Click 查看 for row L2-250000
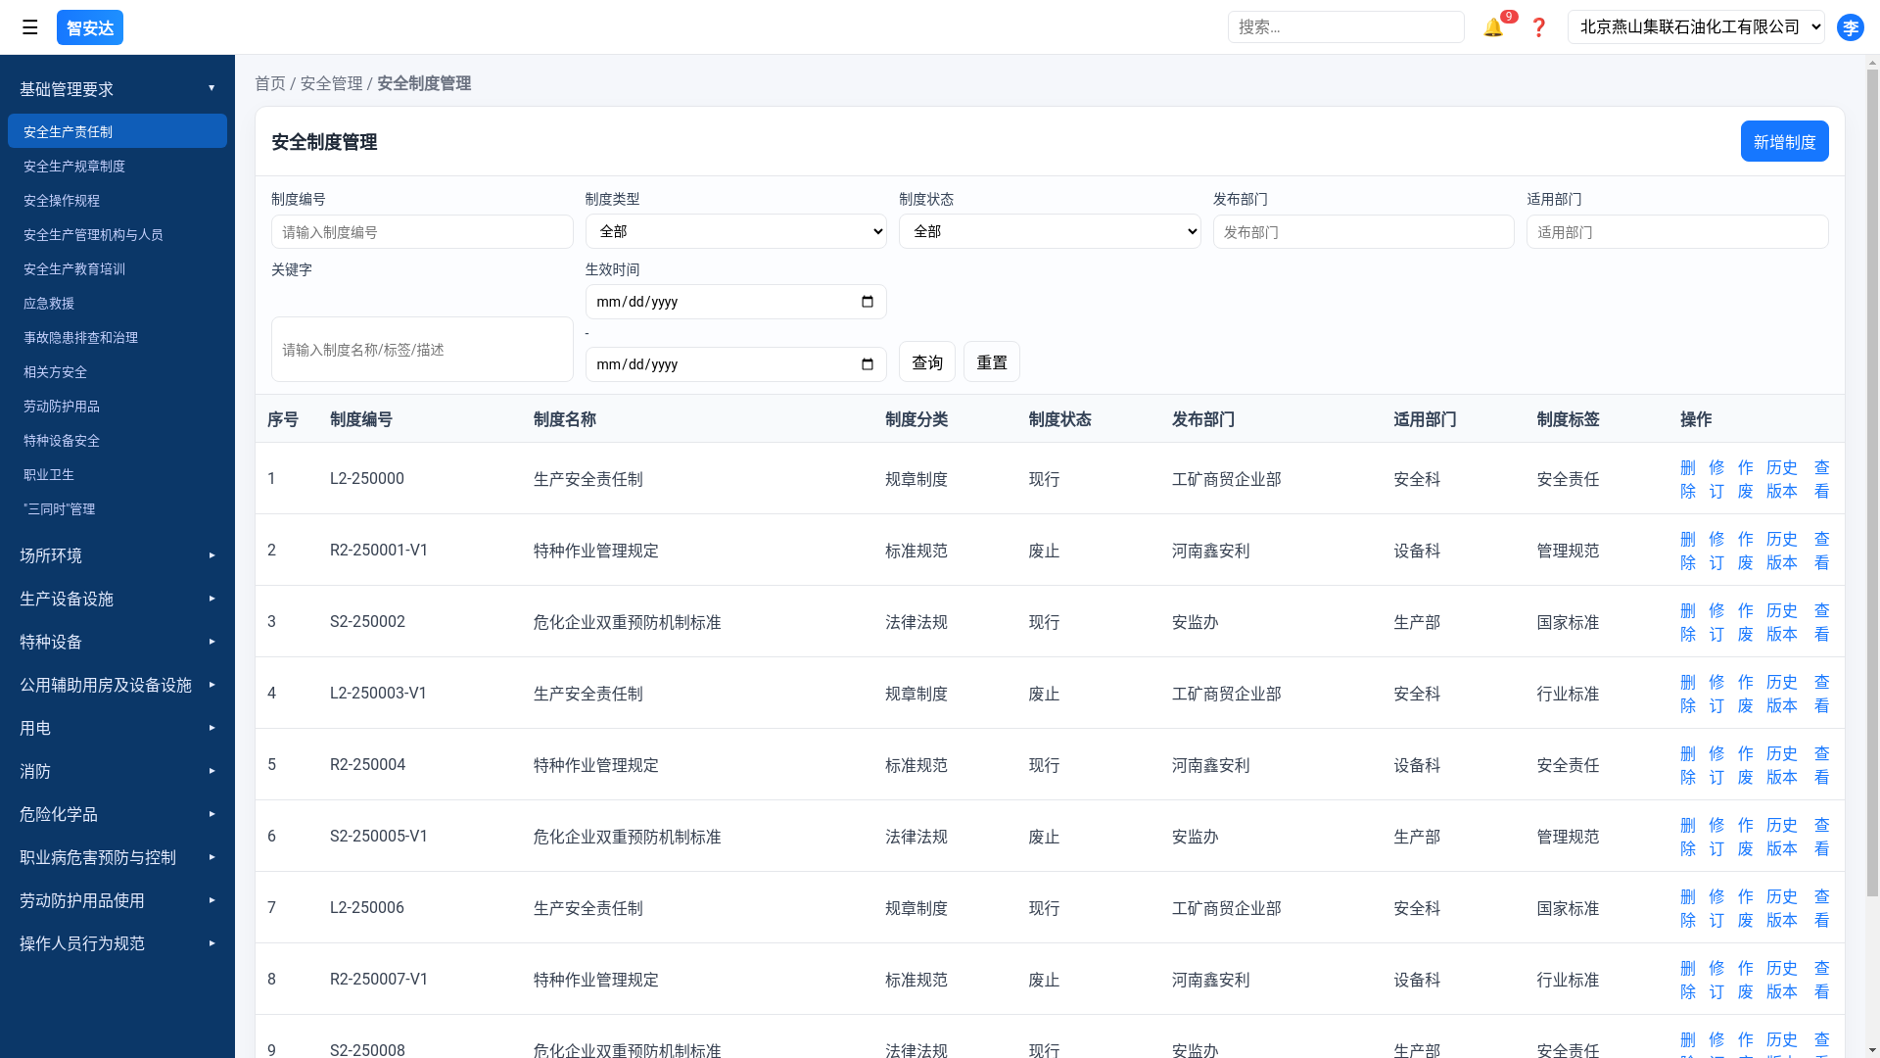Screen dimensions: 1880x1058 click(x=1821, y=479)
